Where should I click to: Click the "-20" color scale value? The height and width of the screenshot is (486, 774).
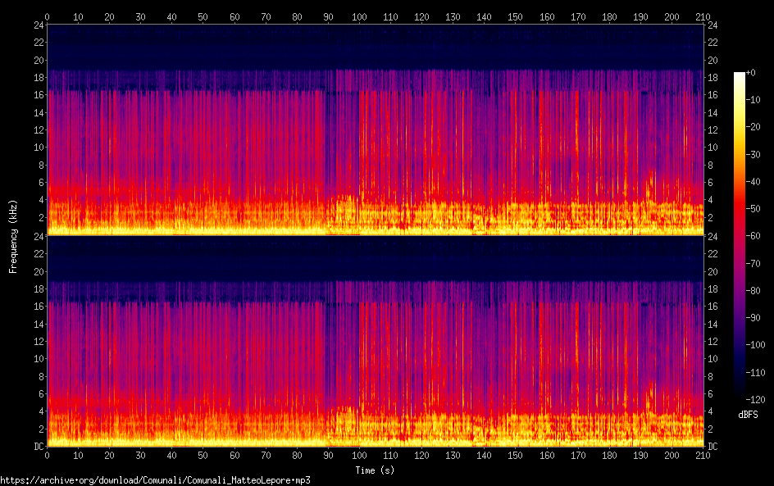click(x=754, y=127)
